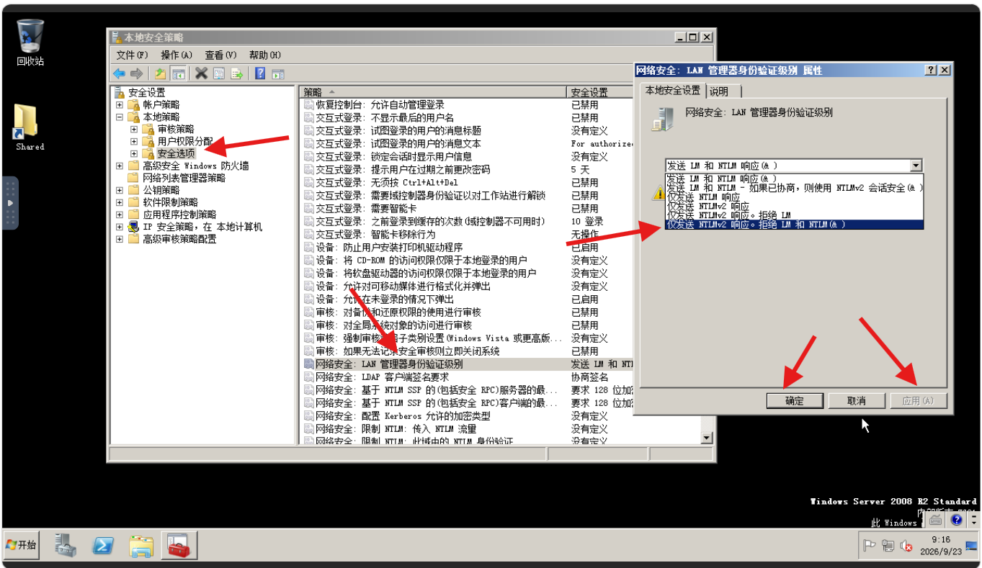The height and width of the screenshot is (568, 982).
Task: Click the Forward arrow toolbar icon
Action: [x=136, y=73]
